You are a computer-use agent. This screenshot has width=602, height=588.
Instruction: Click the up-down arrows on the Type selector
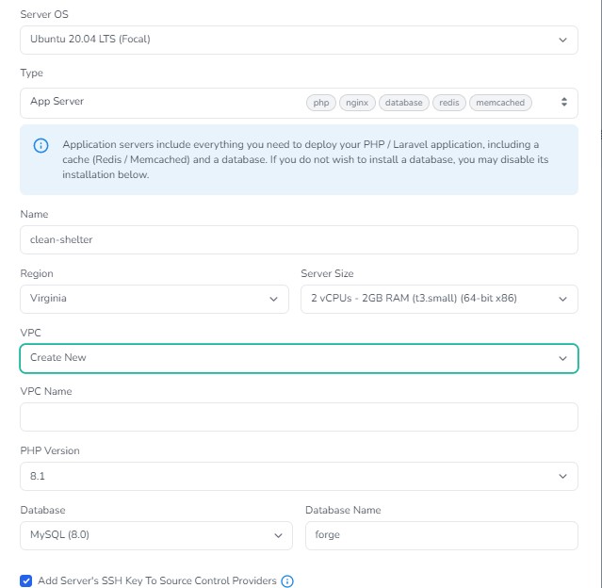563,103
